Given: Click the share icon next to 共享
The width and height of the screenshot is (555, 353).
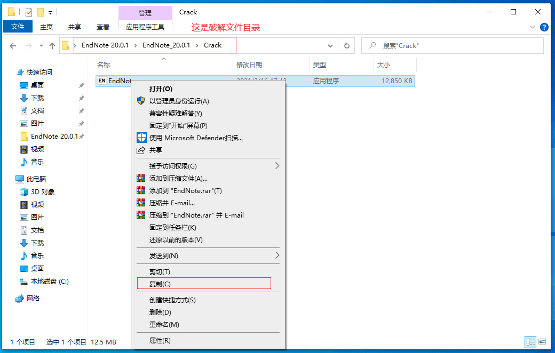Looking at the screenshot, I should 141,150.
